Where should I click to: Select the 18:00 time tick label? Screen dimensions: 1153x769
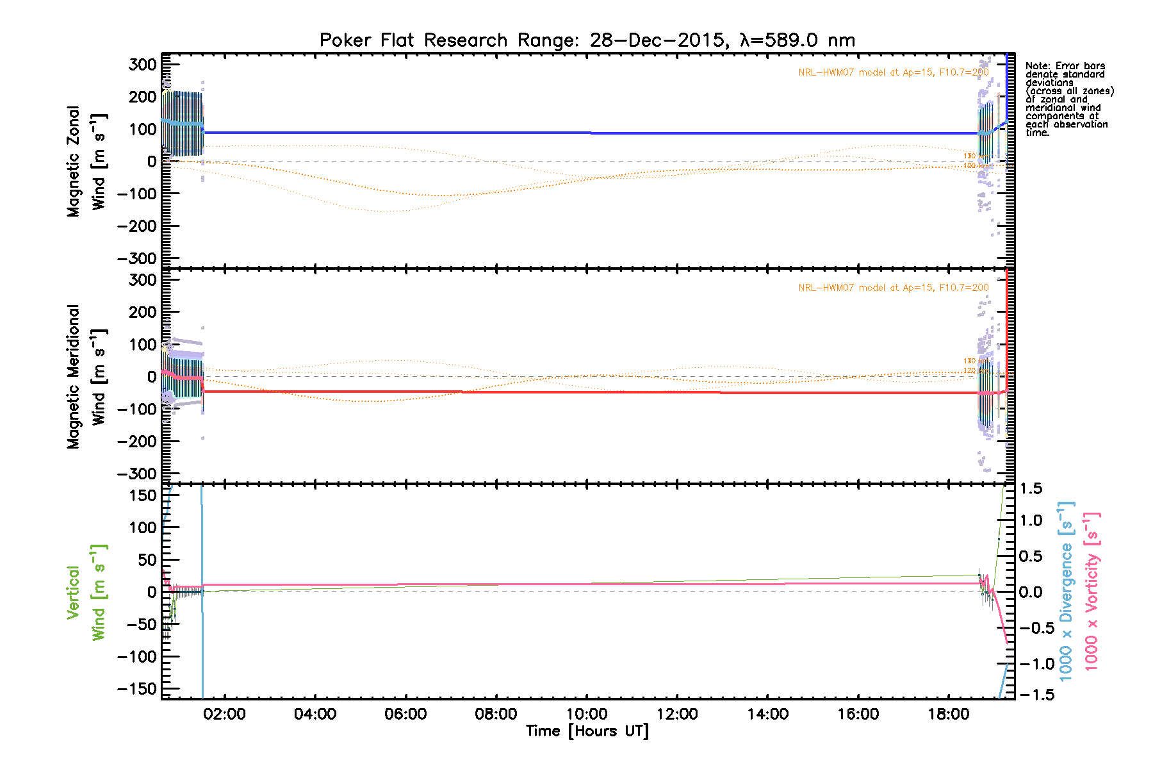tap(948, 714)
